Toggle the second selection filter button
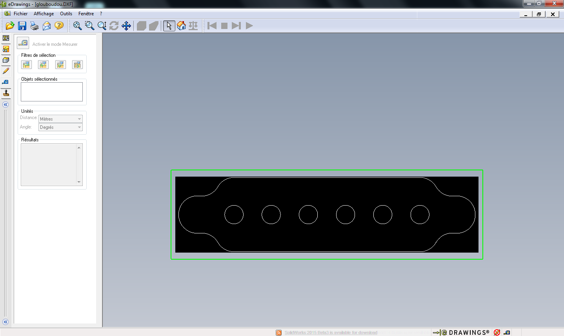564x336 pixels. tap(44, 65)
